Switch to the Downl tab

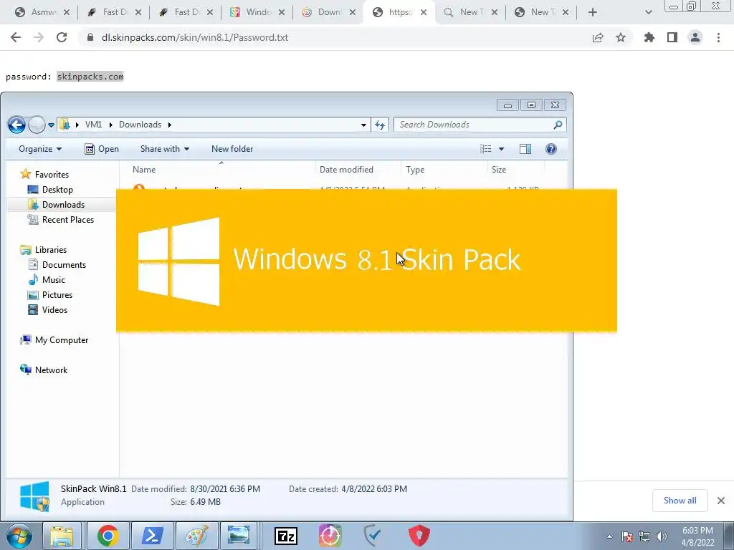point(328,12)
